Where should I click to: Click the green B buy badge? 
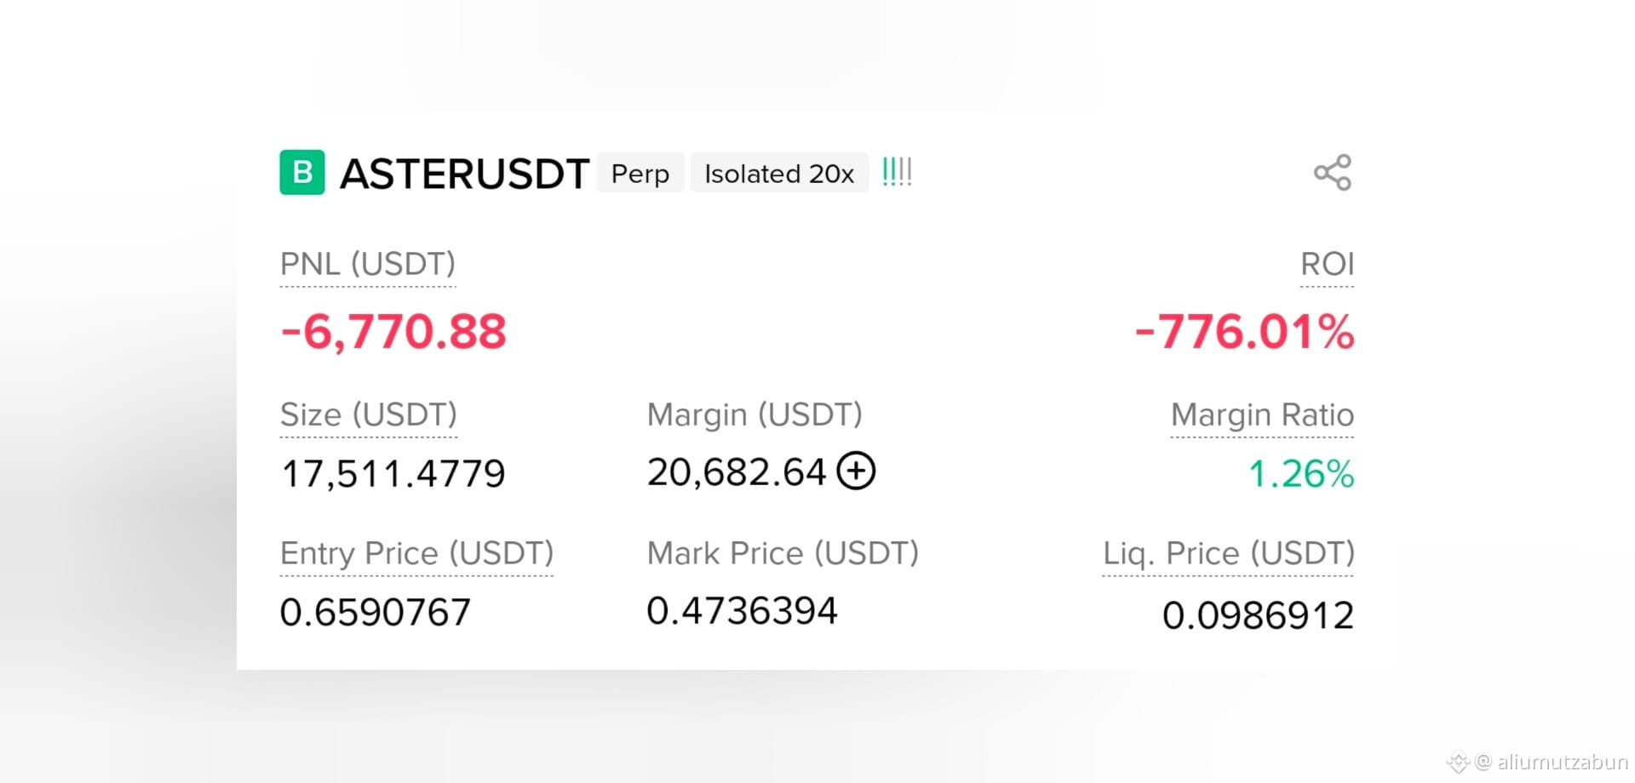click(302, 173)
